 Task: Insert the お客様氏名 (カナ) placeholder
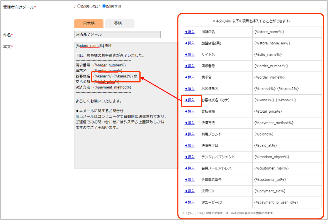[189, 100]
